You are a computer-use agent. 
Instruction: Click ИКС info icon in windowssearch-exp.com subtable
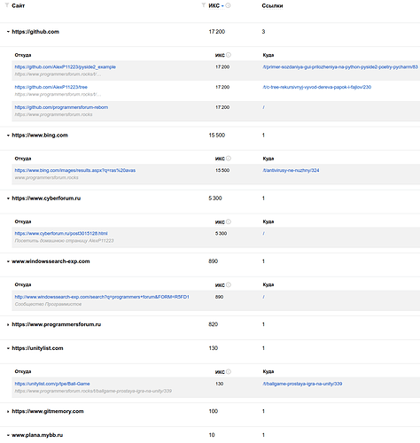(x=229, y=285)
